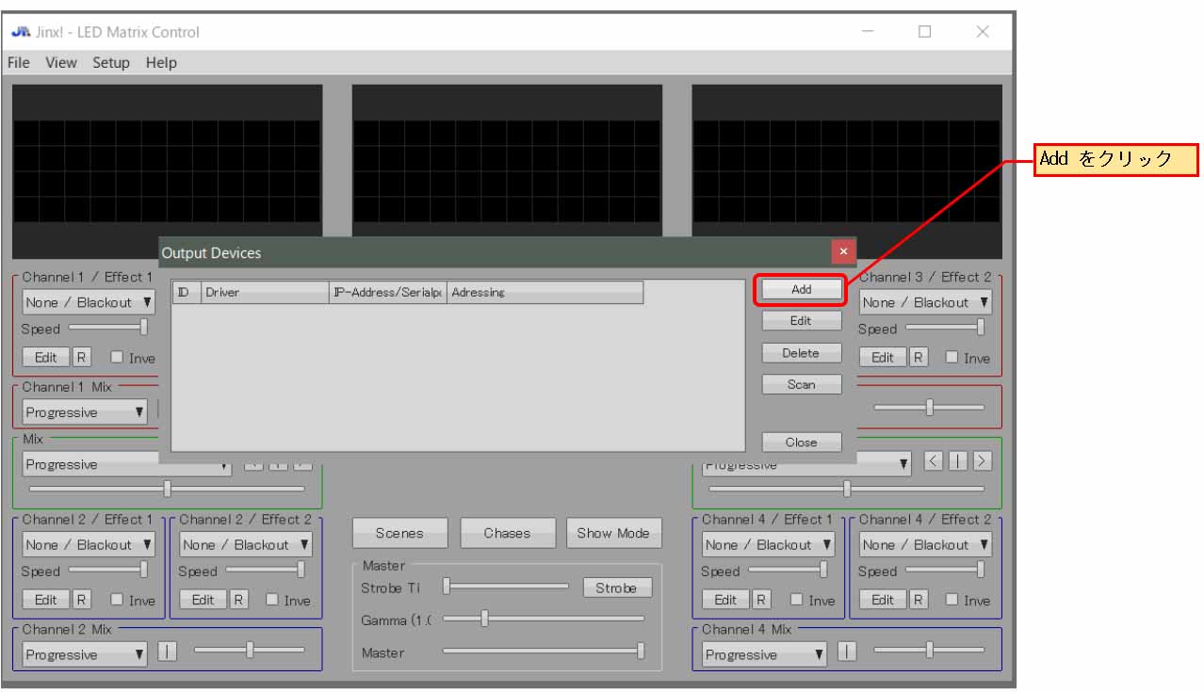Check the Inve box in Channel 3 / Effect 2
1204x692 pixels.
point(952,357)
